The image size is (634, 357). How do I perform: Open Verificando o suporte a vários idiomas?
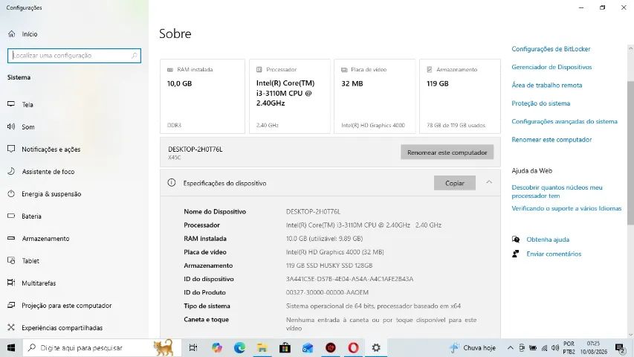[x=566, y=208]
